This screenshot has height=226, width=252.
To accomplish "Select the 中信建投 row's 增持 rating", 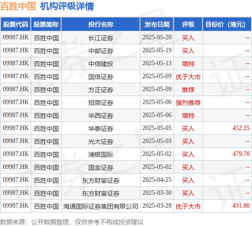I will pyautogui.click(x=188, y=64).
